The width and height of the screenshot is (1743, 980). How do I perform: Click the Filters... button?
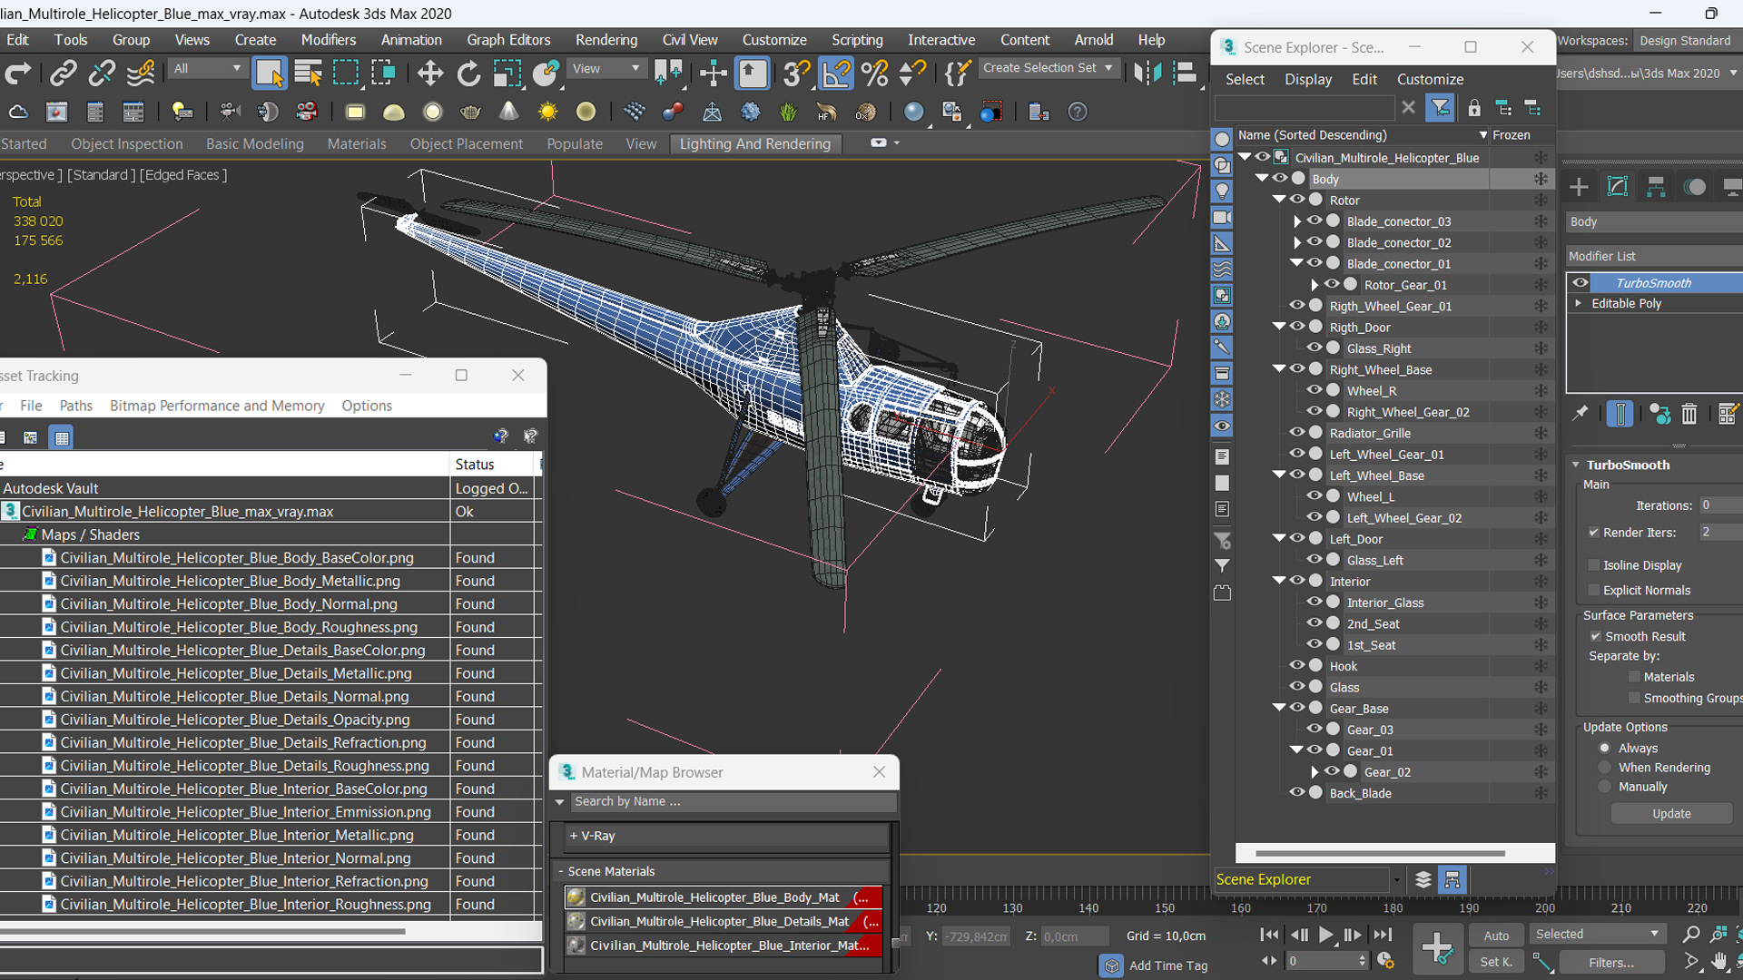pos(1611,963)
